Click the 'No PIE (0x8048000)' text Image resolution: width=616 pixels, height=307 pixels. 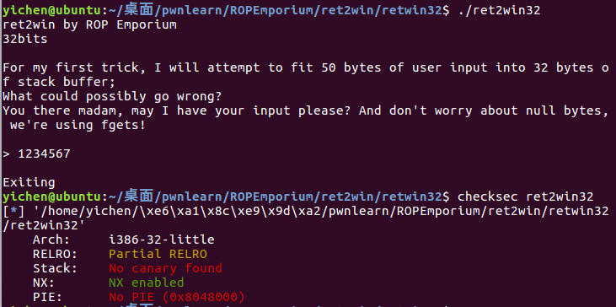tap(177, 297)
